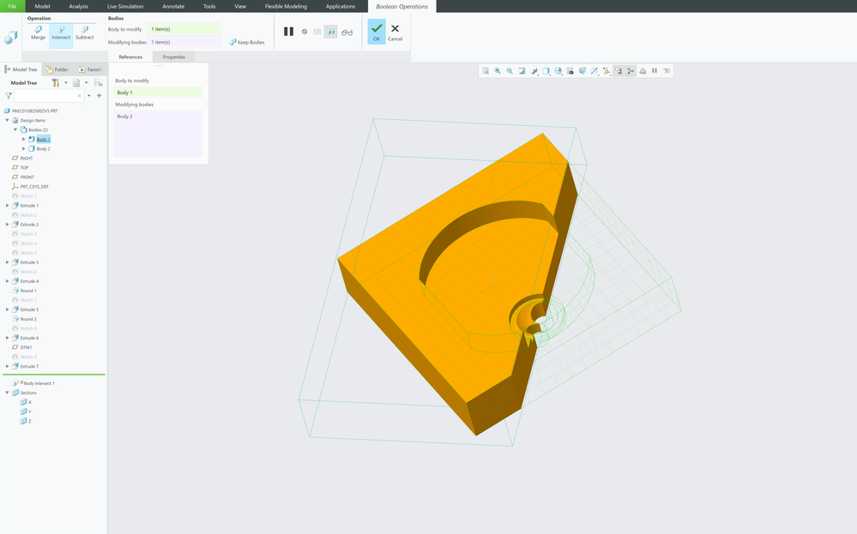Select the Merge operation

38,33
